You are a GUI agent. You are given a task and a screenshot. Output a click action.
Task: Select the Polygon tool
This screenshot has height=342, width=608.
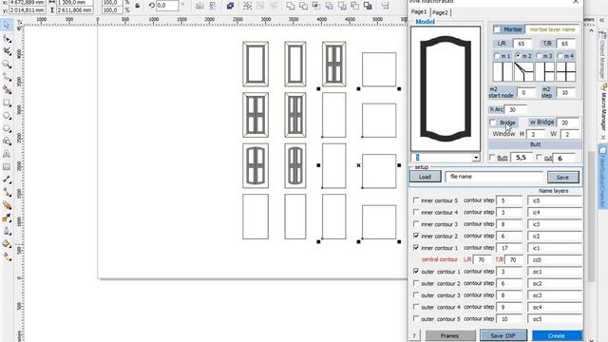[7, 128]
